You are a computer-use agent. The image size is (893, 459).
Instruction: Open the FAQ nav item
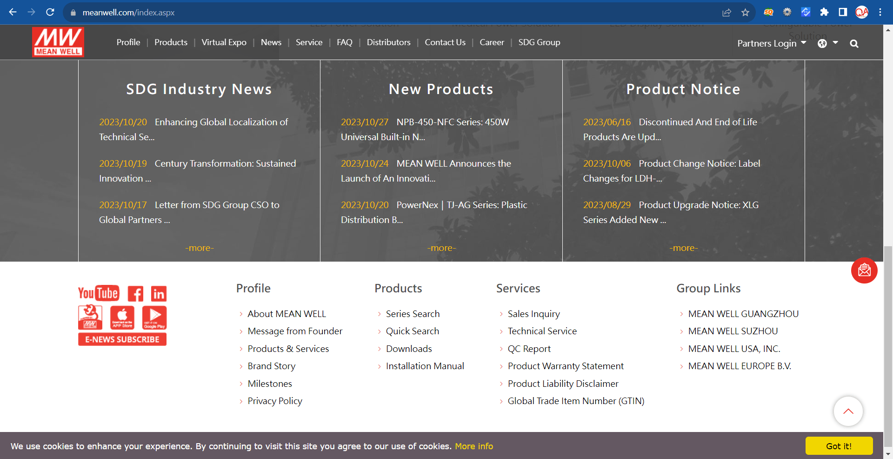point(345,42)
